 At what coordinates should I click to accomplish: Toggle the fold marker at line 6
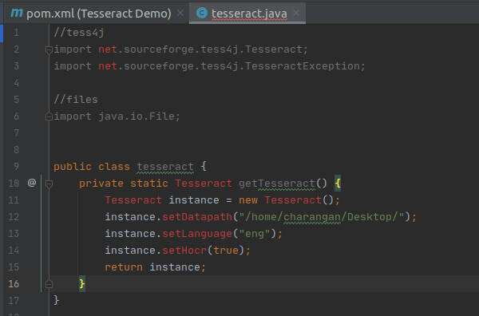[49, 117]
